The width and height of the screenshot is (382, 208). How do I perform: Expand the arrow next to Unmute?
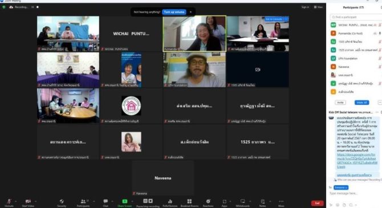click(x=16, y=201)
